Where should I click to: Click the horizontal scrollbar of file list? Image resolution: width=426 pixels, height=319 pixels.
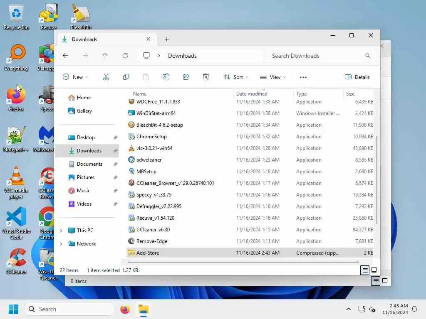pyautogui.click(x=243, y=262)
